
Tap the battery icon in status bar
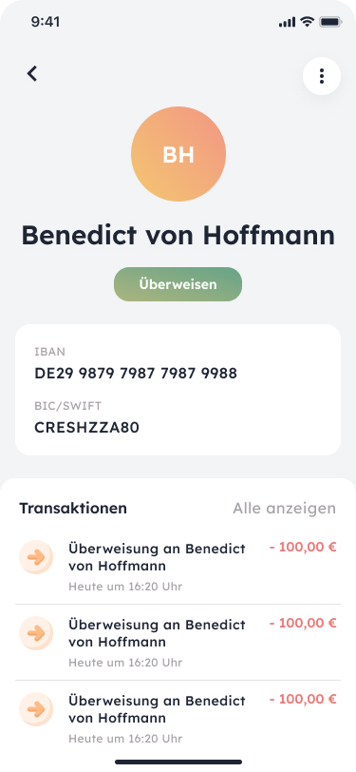(x=330, y=22)
